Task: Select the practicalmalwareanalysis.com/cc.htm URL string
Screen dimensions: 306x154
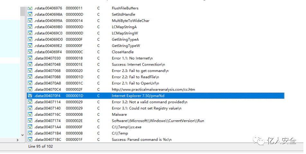Action: 153,89
